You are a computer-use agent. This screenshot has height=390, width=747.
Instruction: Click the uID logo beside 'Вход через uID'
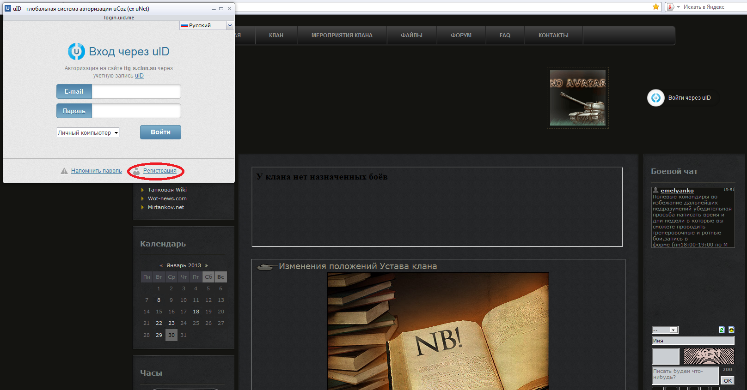pos(76,51)
